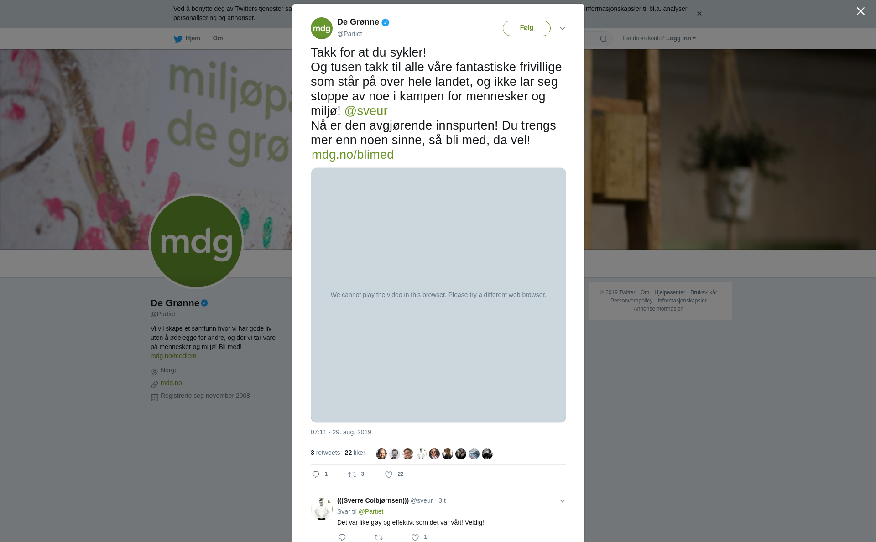Open the 22 liker count link

point(355,453)
